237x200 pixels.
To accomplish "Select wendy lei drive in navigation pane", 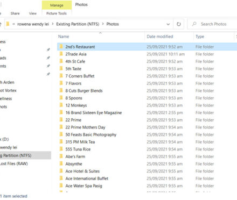I will (9, 147).
